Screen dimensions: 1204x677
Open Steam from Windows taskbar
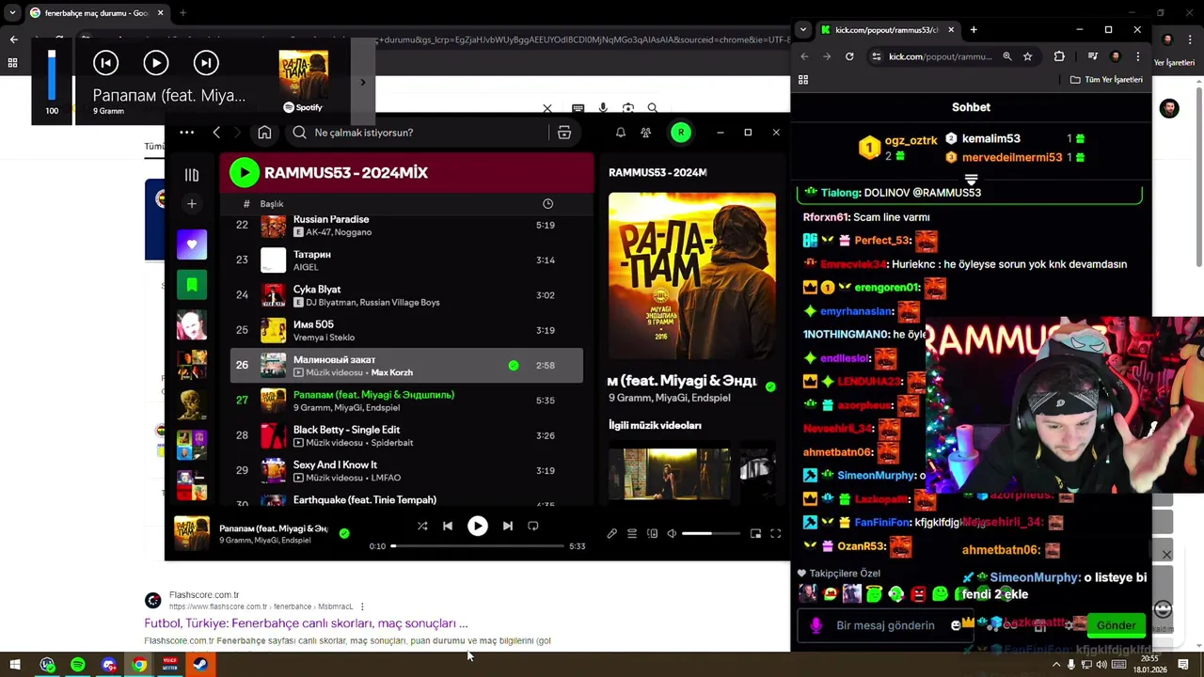200,665
